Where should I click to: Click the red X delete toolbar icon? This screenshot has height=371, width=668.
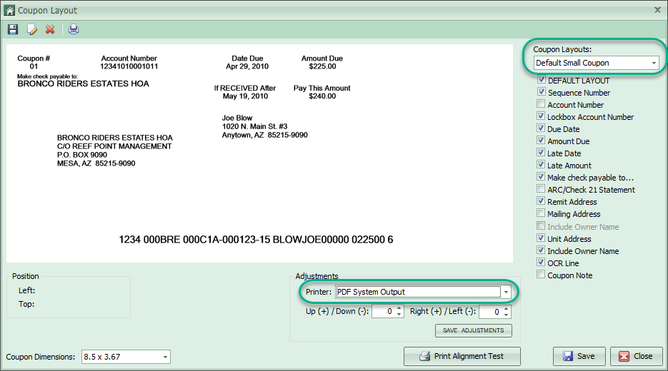tap(50, 29)
